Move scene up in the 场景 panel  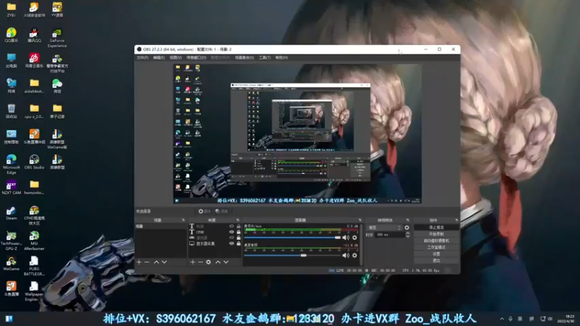click(156, 262)
